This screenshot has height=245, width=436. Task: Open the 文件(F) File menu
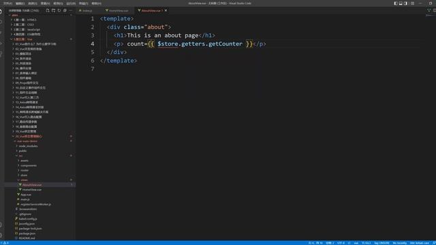(7, 3)
